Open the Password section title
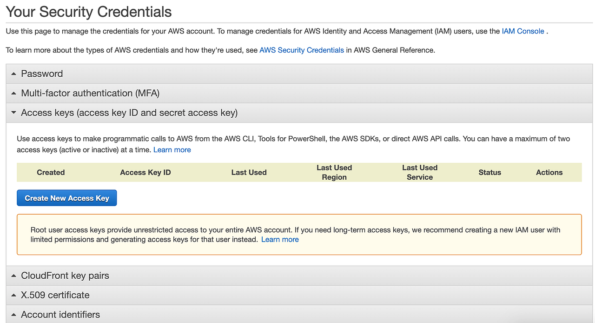595x323 pixels. (42, 74)
